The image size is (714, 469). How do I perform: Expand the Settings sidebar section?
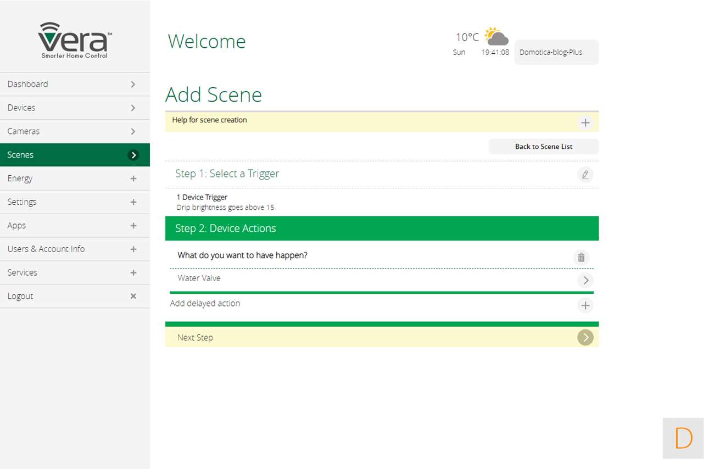[x=133, y=202]
